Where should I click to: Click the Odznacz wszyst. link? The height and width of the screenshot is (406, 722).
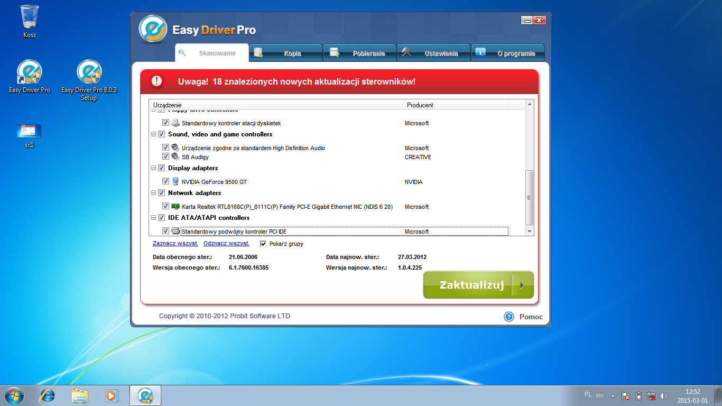click(x=226, y=243)
